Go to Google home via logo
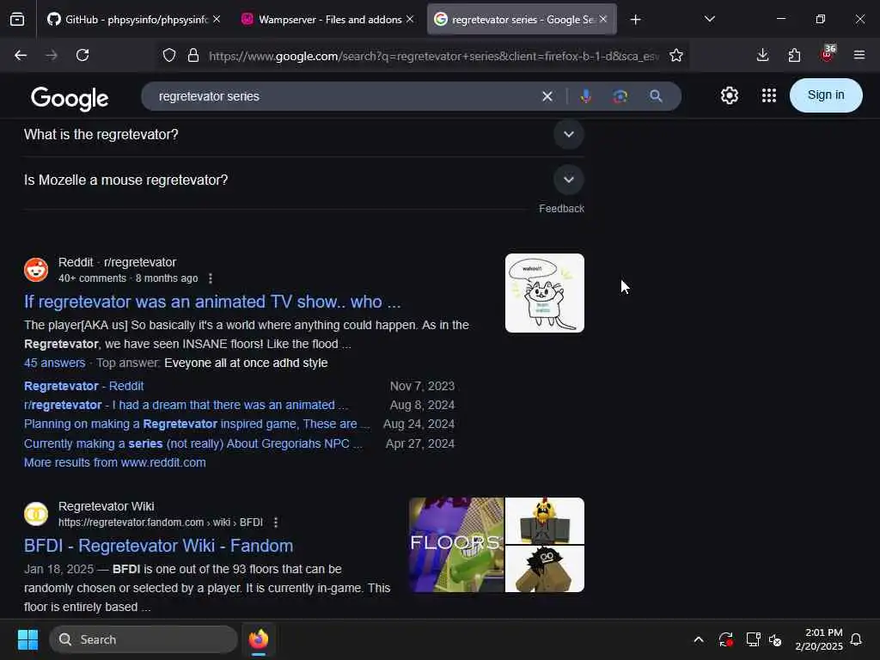Screen dimensions: 880x660 point(70,98)
